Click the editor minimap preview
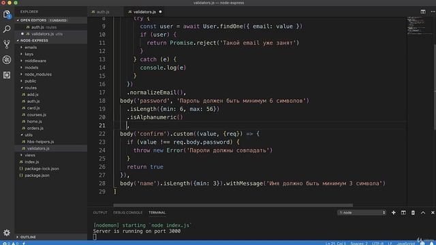436x245 pixels. coord(420,26)
